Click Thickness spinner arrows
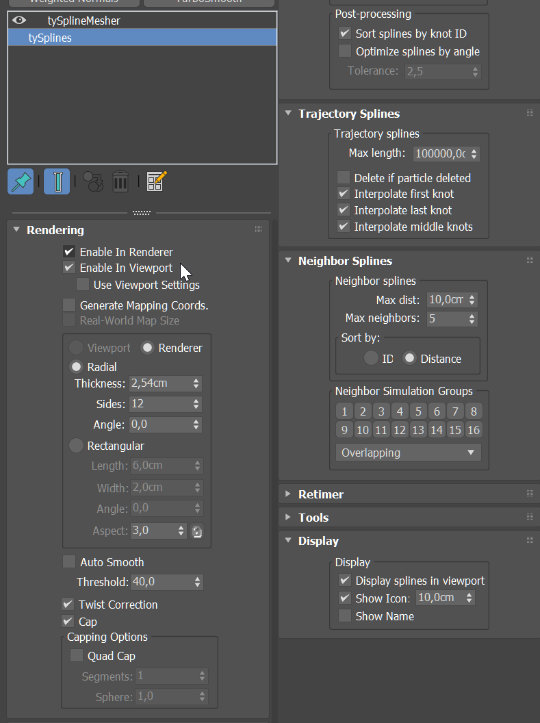 coord(196,383)
